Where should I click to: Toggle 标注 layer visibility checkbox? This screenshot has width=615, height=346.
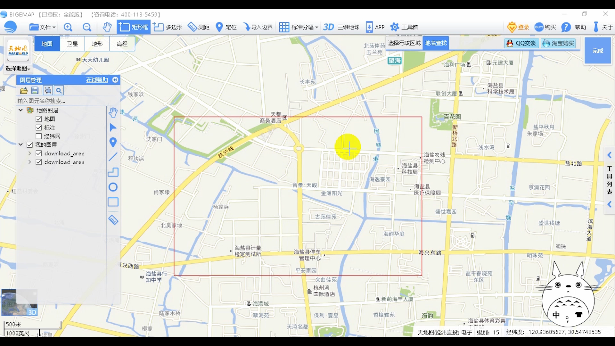point(38,127)
